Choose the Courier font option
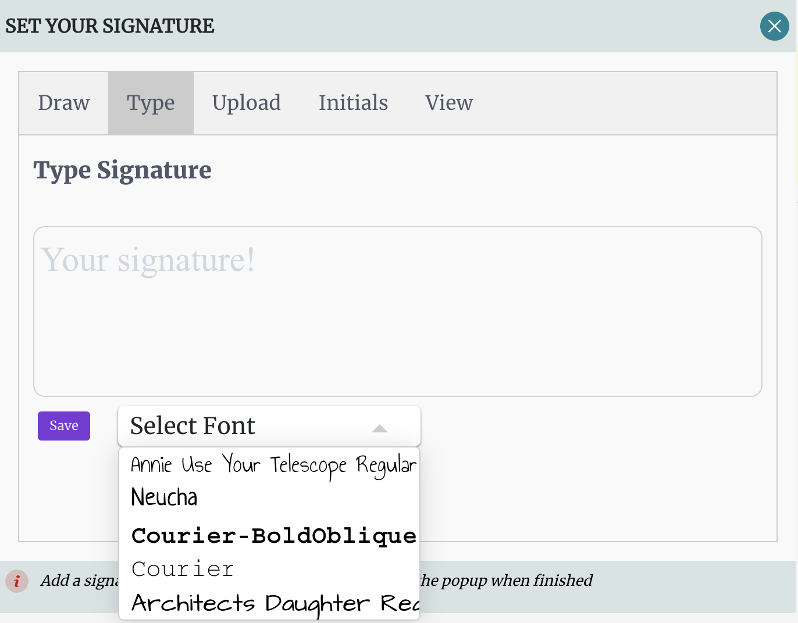This screenshot has height=623, width=798. 269,569
